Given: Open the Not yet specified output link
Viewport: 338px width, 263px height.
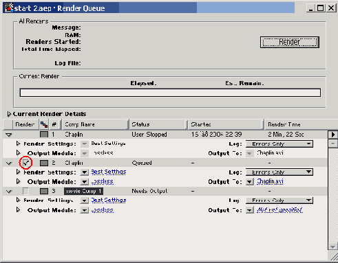Looking at the screenshot, I should tap(279, 209).
